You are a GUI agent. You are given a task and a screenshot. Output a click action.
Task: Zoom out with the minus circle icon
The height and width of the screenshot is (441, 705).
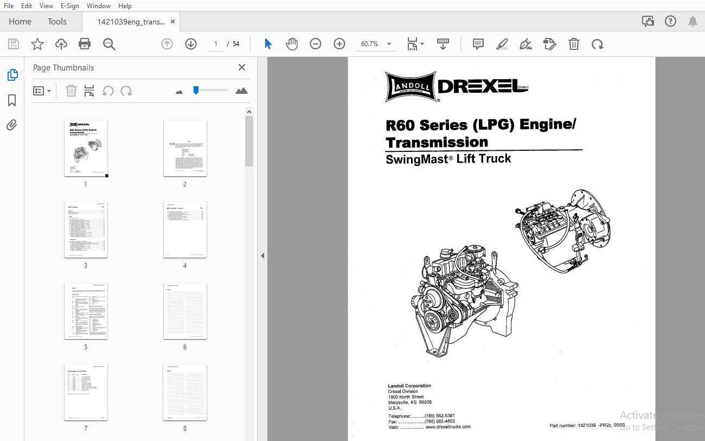tap(316, 44)
